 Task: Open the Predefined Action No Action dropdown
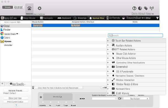tap(136, 99)
